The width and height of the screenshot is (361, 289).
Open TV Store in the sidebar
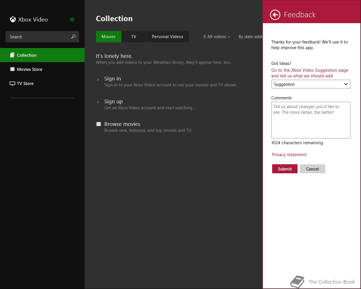coord(42,83)
